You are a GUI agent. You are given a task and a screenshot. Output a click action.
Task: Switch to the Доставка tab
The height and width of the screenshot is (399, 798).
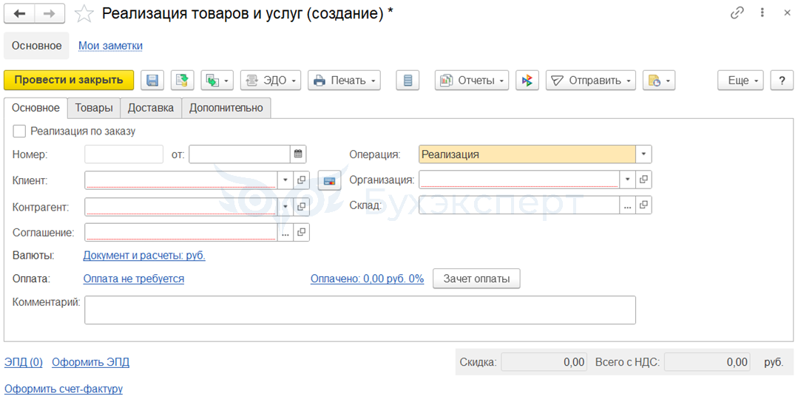click(151, 108)
